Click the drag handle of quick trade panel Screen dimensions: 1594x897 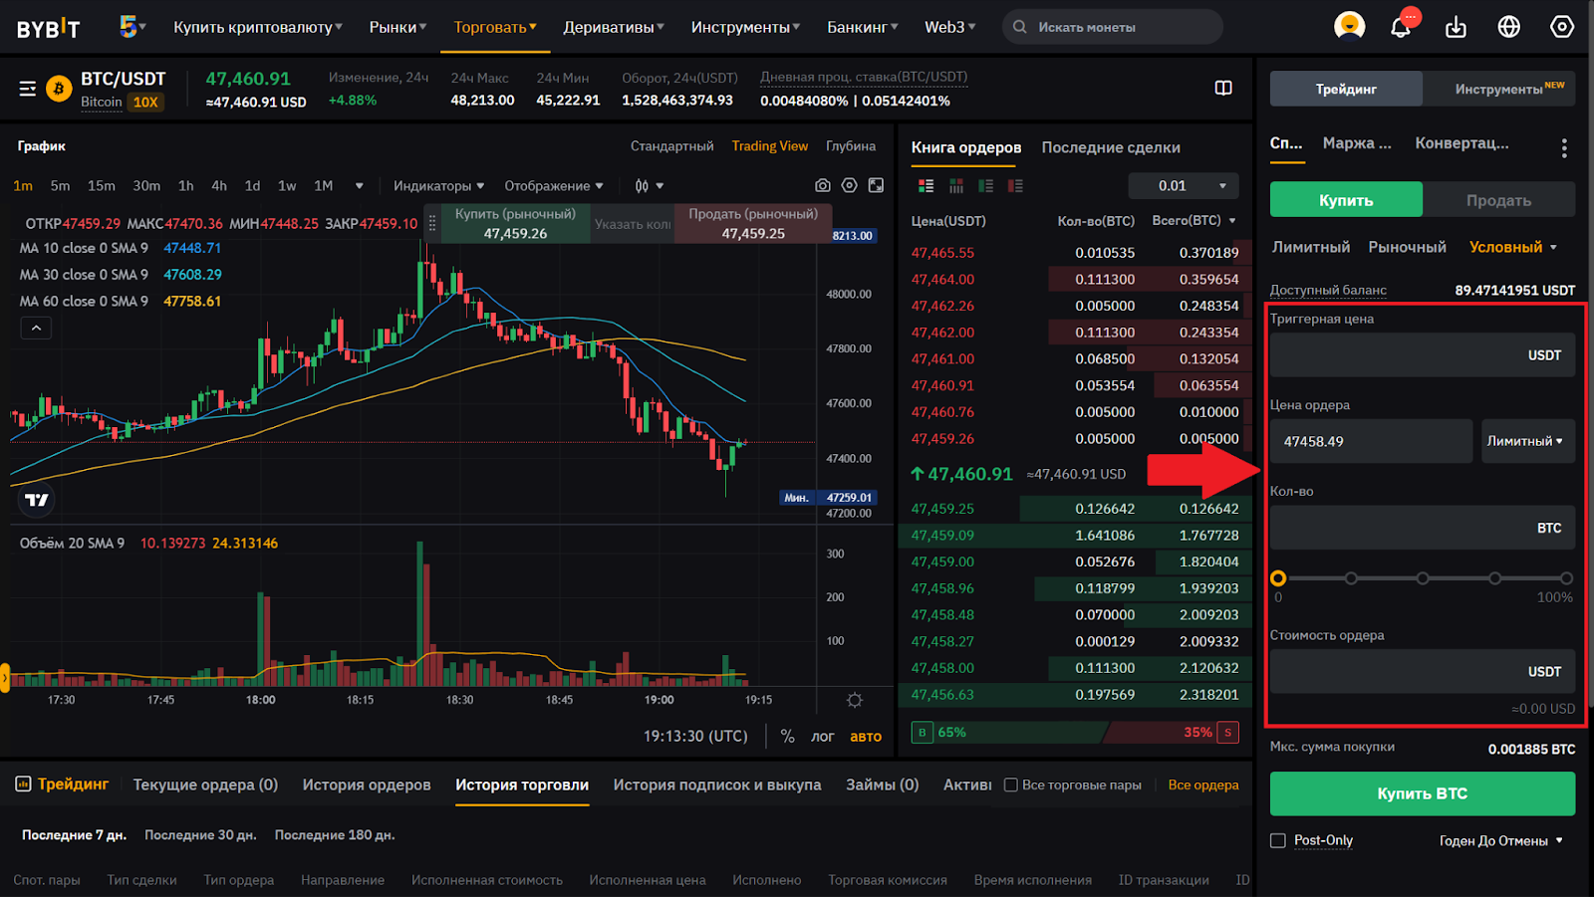(x=432, y=224)
